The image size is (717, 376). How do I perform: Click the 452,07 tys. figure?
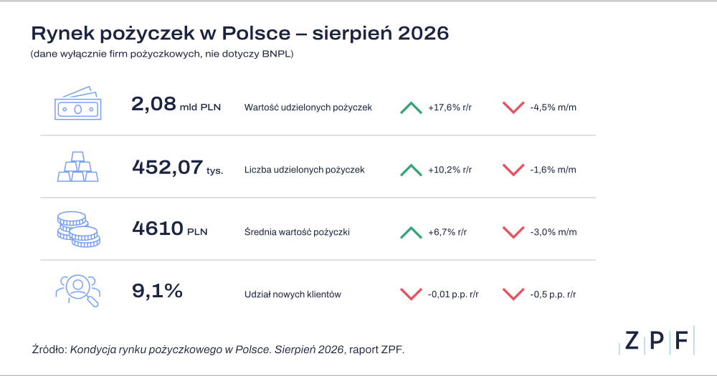pyautogui.click(x=177, y=167)
